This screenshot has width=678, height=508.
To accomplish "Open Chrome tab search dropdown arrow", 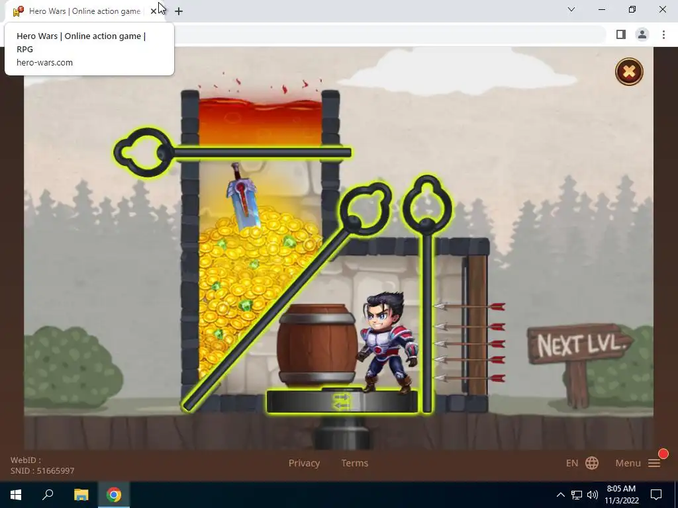I will [571, 9].
